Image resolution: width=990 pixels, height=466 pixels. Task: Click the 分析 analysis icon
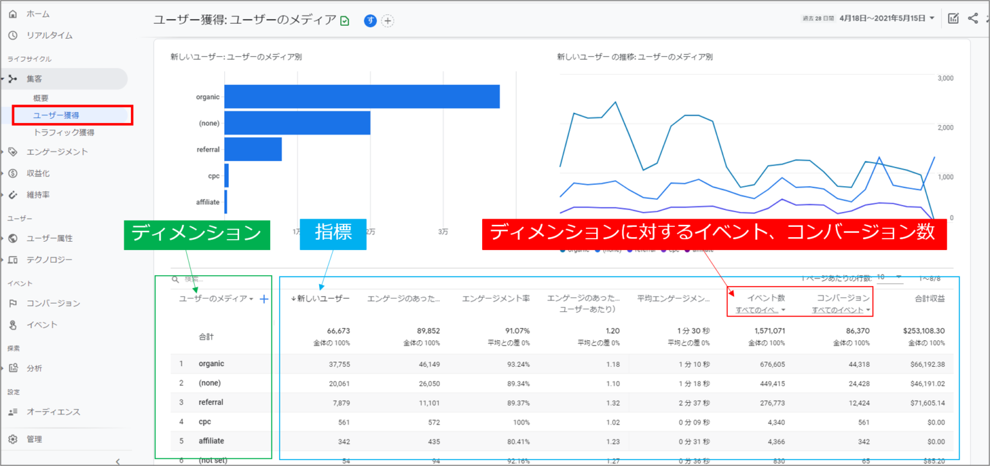[13, 369]
